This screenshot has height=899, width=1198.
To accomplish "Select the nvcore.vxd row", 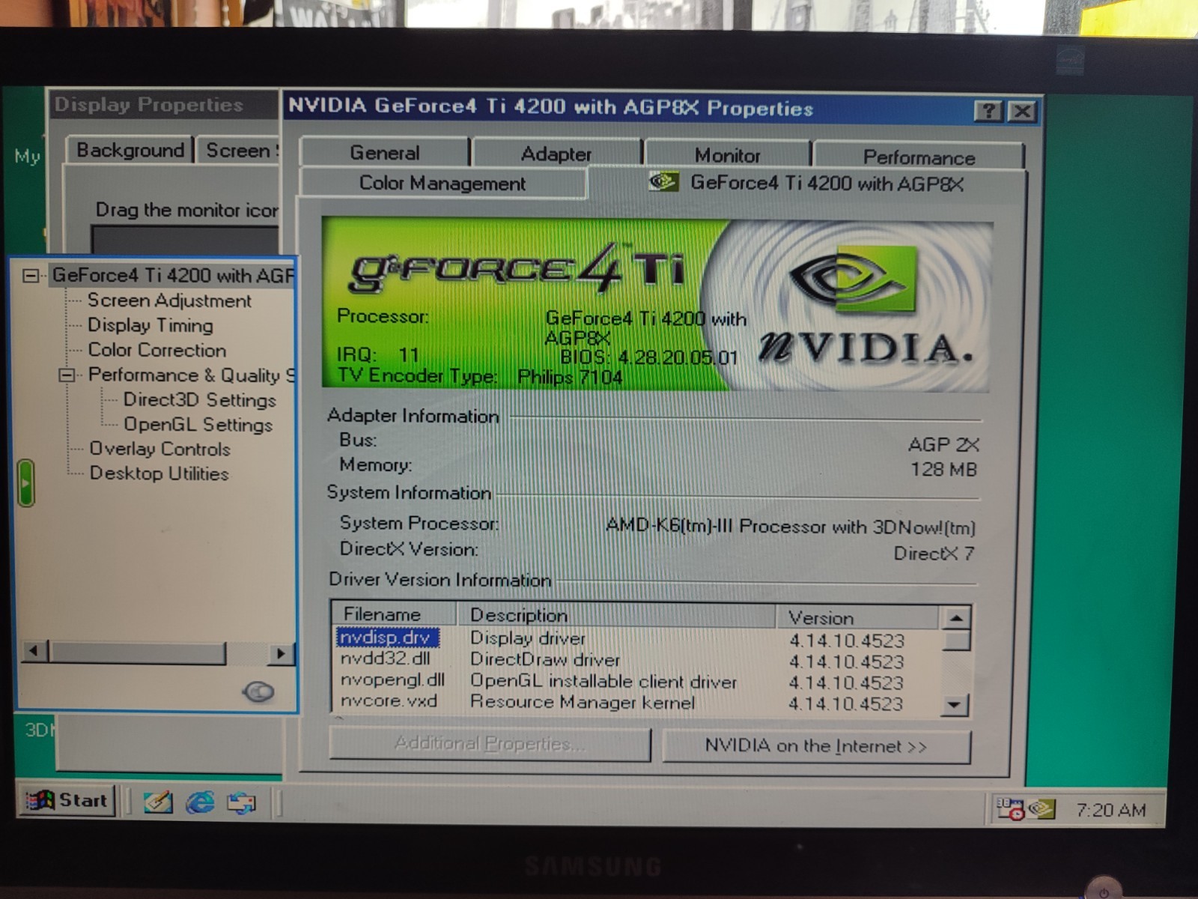I will coord(389,700).
